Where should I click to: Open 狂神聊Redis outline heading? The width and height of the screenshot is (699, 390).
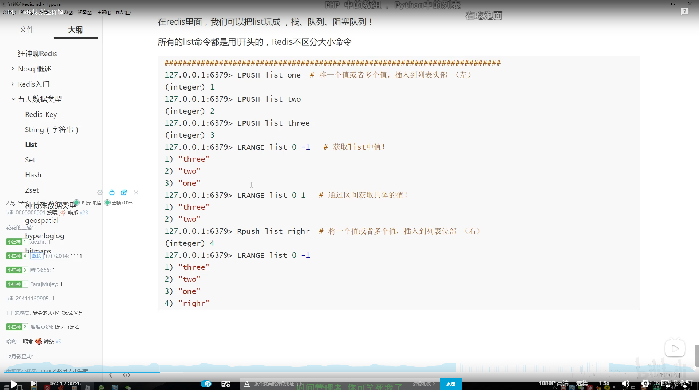[x=37, y=54]
